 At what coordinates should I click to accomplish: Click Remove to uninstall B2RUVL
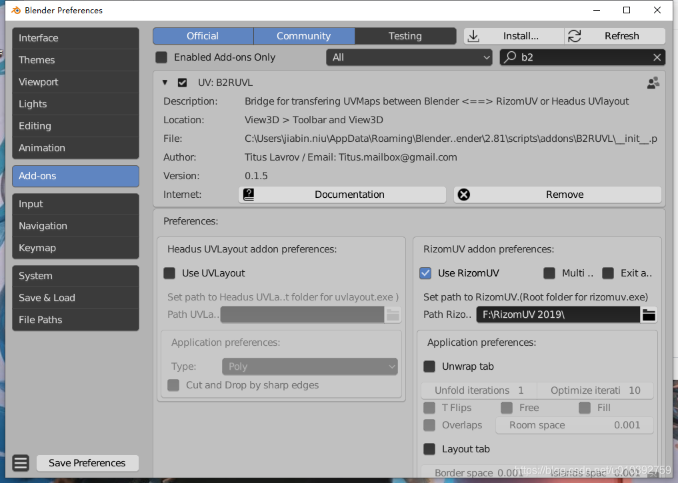pyautogui.click(x=557, y=195)
